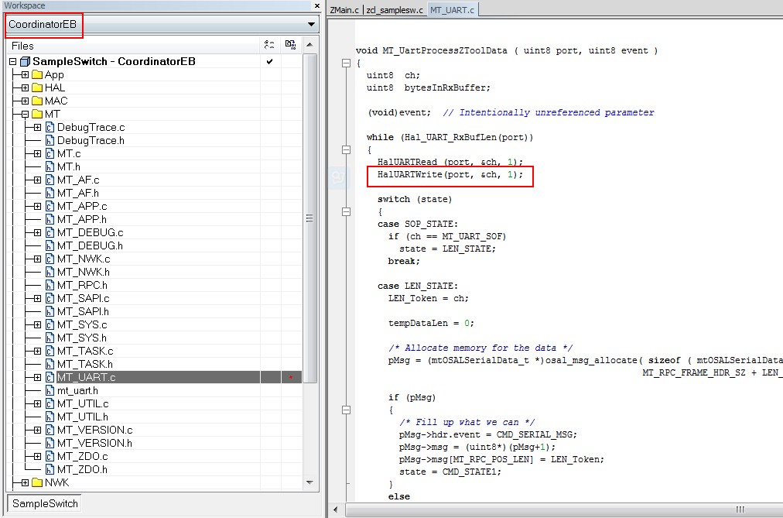Collapse the if (pMsg) block fold marker
The height and width of the screenshot is (518, 783).
tap(346, 410)
